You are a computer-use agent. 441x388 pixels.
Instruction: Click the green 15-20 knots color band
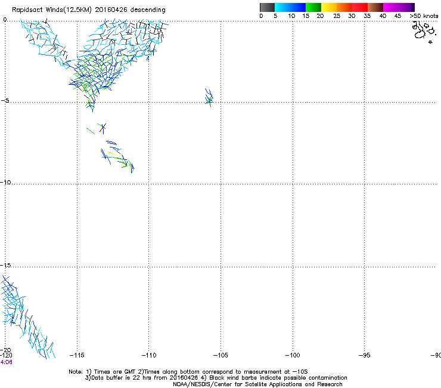point(313,7)
